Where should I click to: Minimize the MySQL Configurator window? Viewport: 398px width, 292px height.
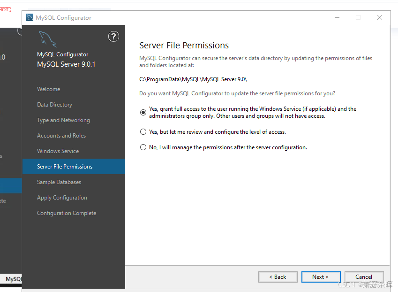(x=337, y=18)
